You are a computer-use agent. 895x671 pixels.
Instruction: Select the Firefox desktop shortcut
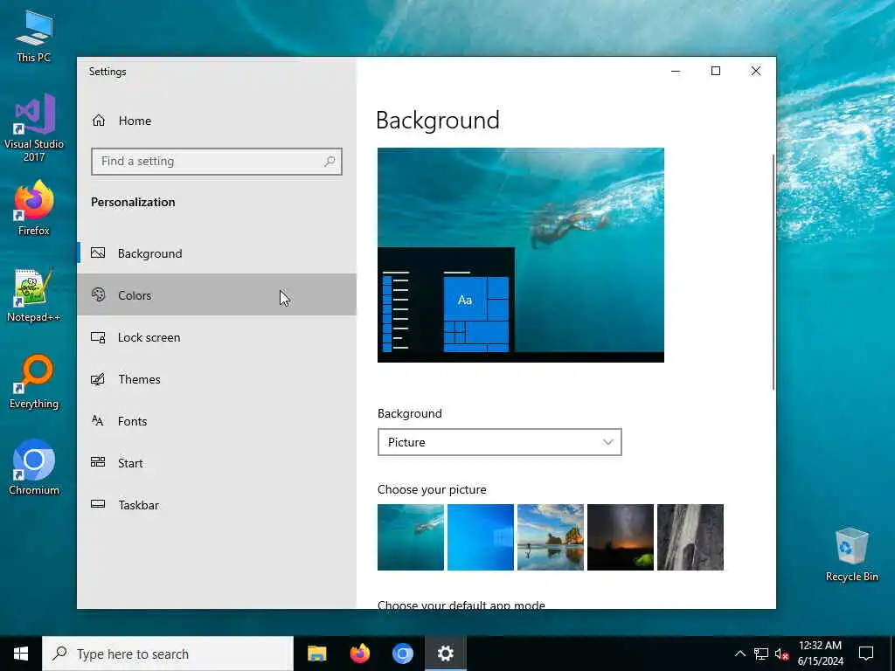[34, 208]
